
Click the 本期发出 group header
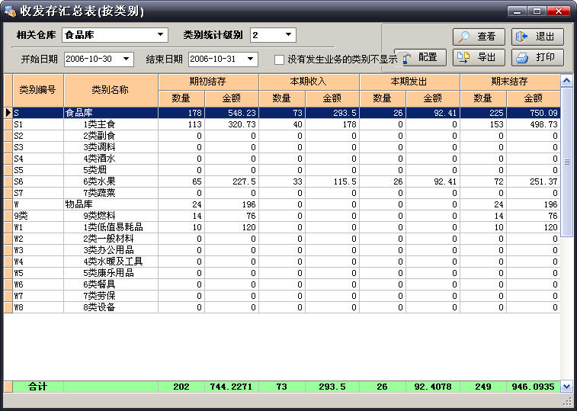[409, 82]
